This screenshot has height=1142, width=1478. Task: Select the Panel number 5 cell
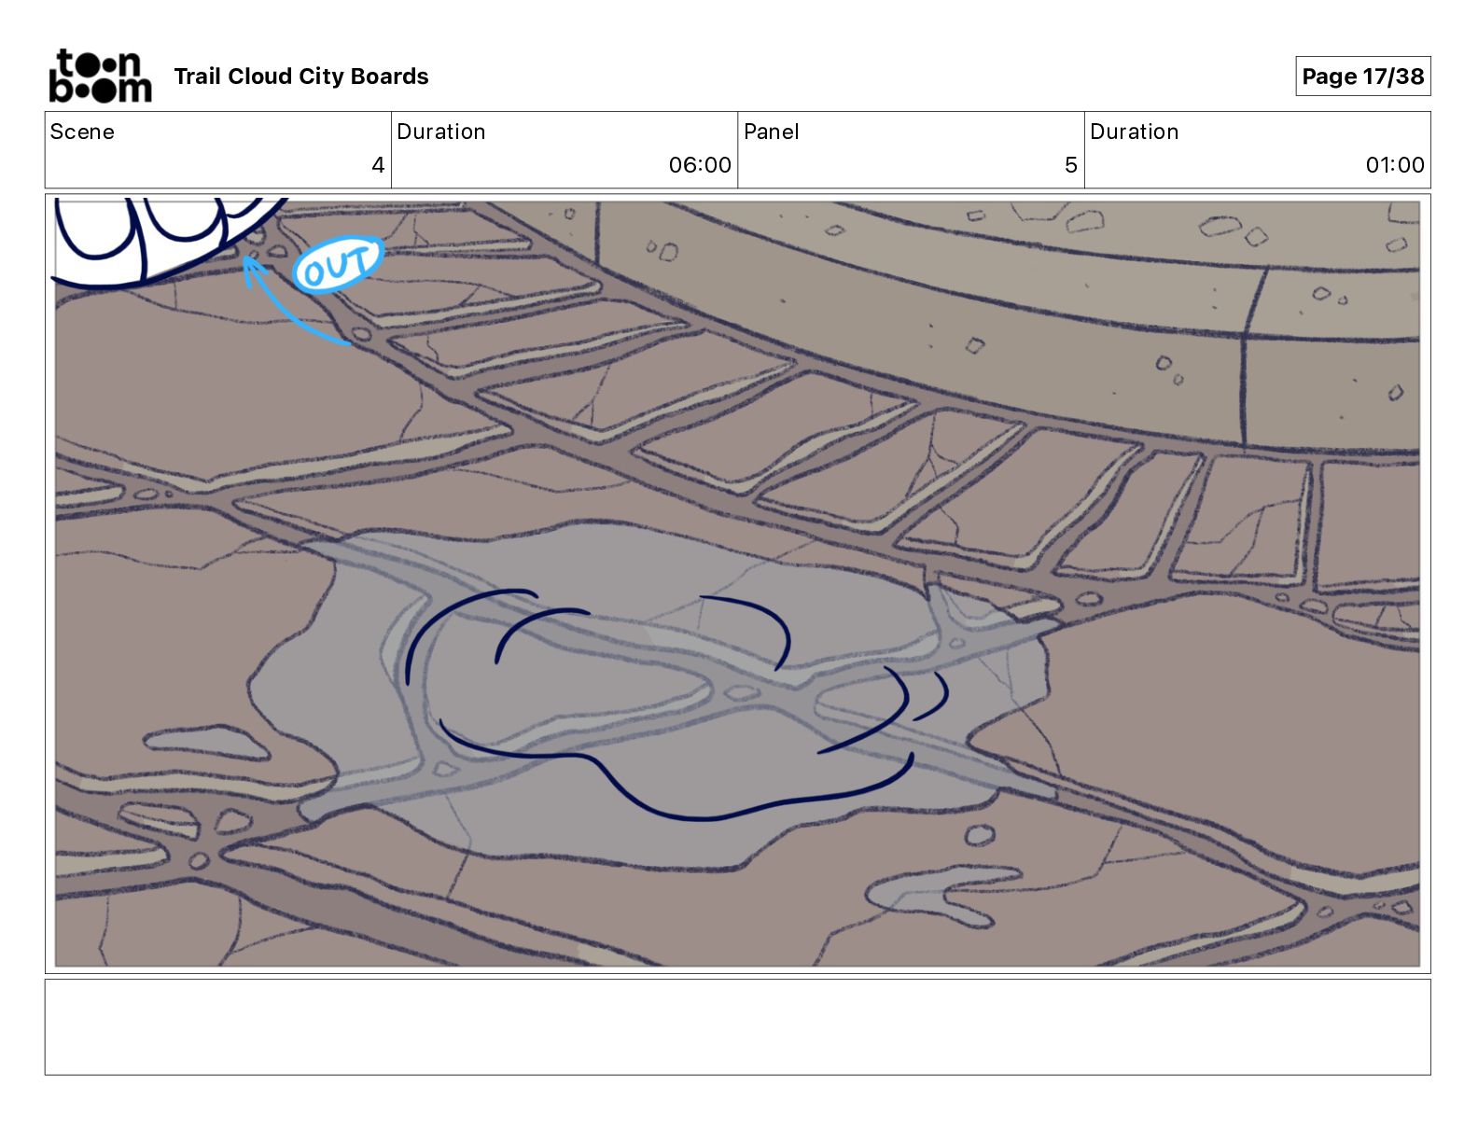pyautogui.click(x=911, y=150)
